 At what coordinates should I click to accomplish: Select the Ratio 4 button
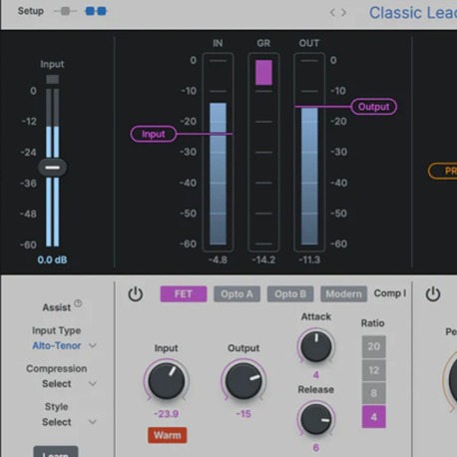(374, 417)
